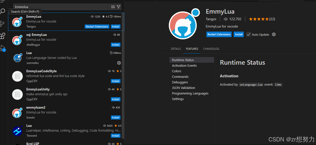
Task: Select Colors feature section
Action: (x=192, y=71)
